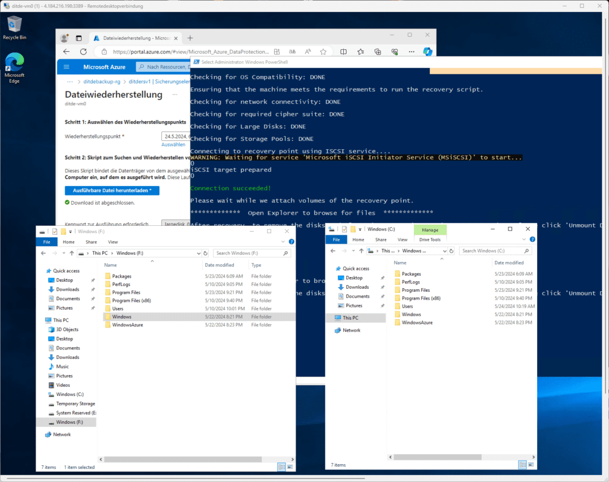
Task: Open Dateiwiederherstellung more options ellipsis
Action: click(175, 94)
